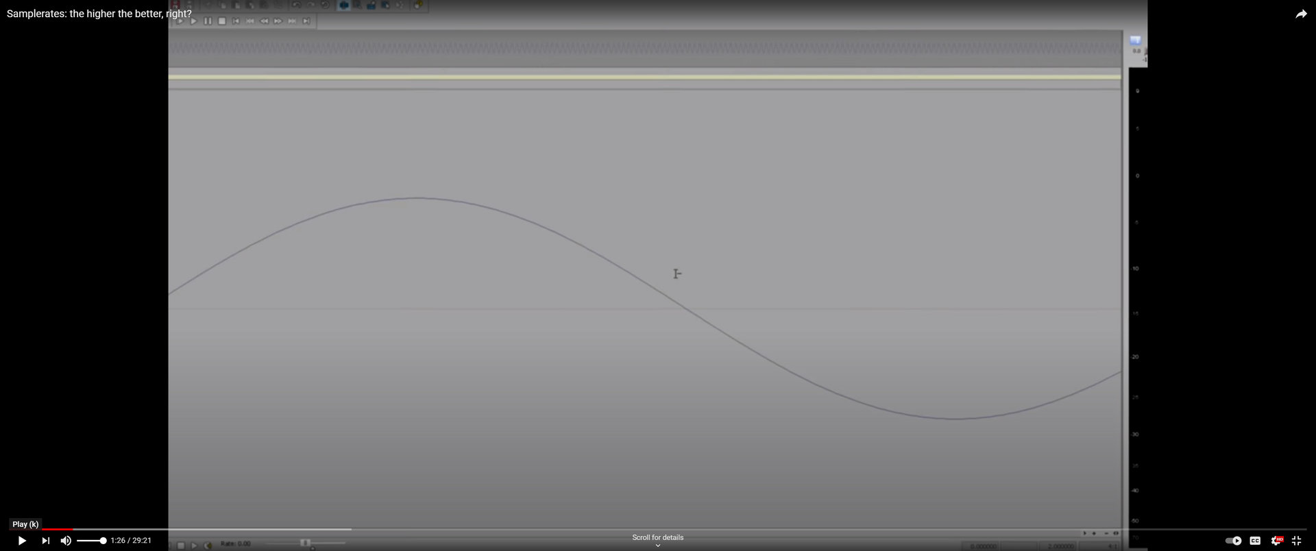Image resolution: width=1316 pixels, height=551 pixels.
Task: Skip to the next video
Action: tap(46, 541)
